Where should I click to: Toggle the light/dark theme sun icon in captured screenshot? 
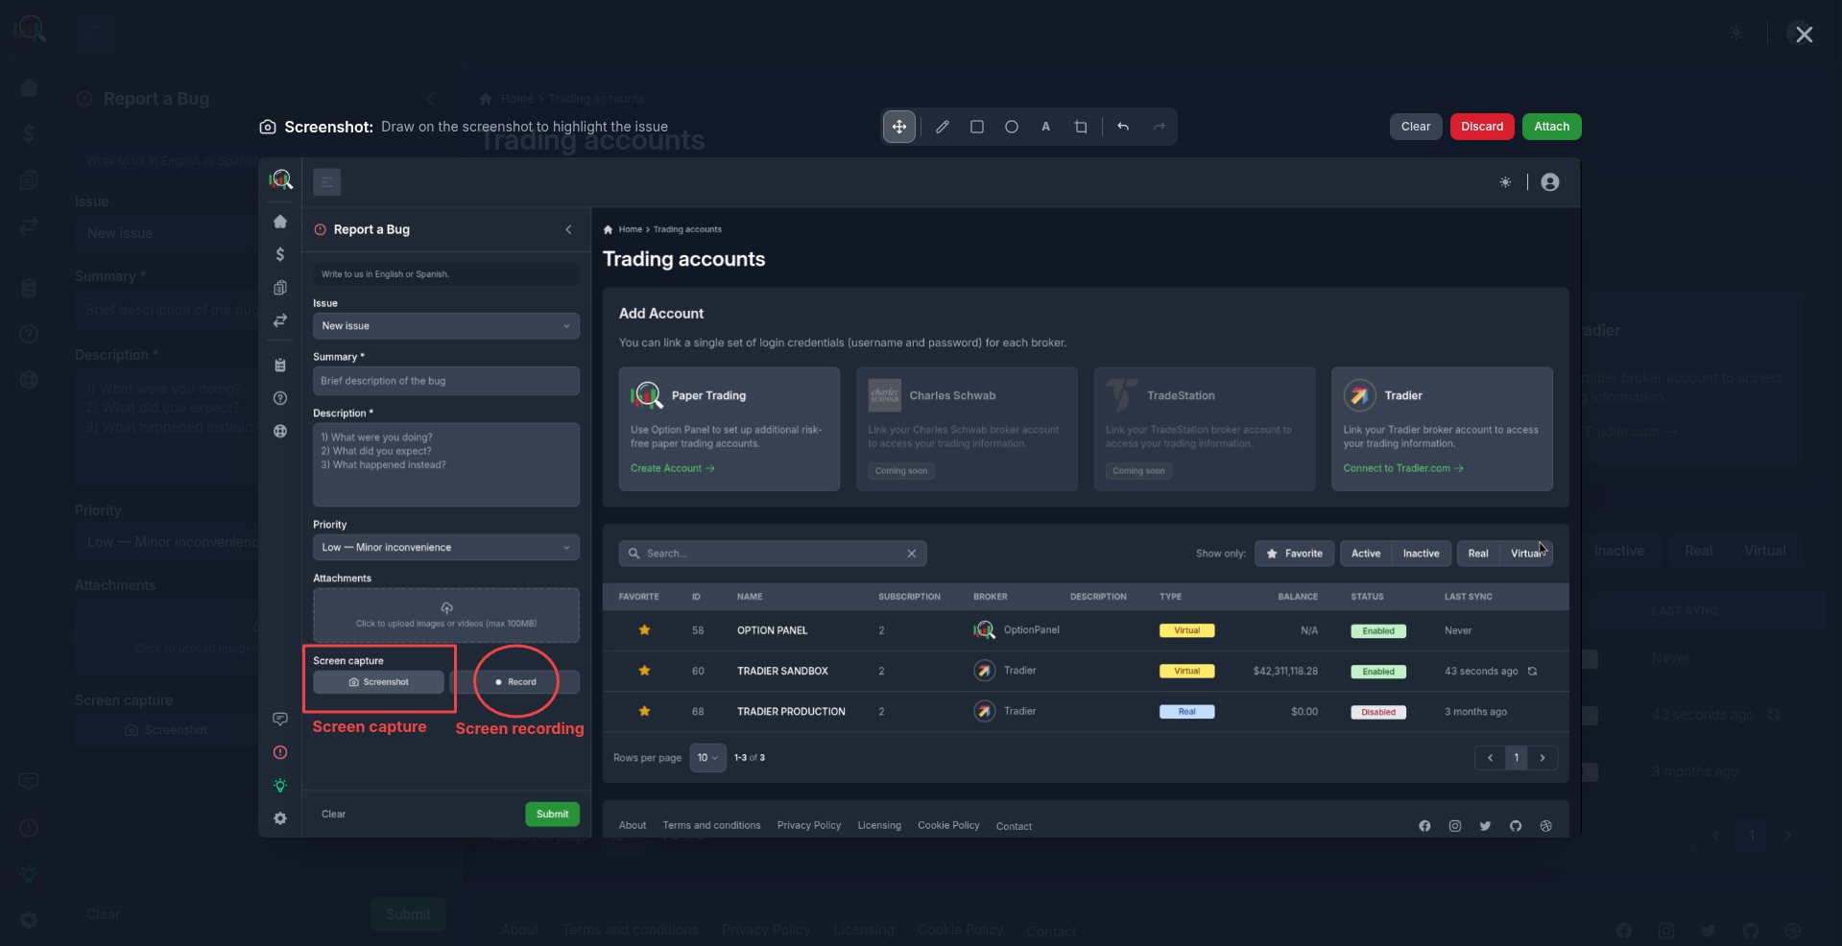pos(1505,182)
